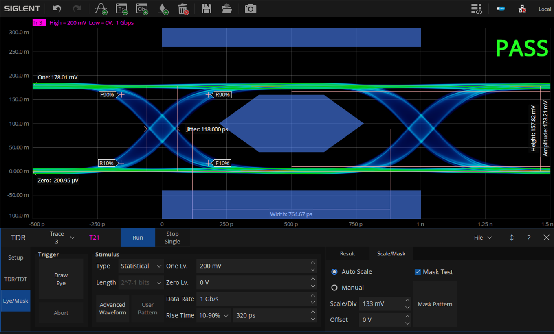Switch to the Result tab

pos(347,253)
